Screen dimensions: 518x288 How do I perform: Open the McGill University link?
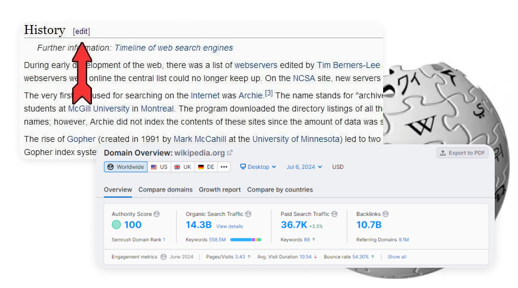[98, 109]
